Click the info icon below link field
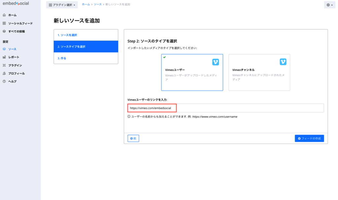This screenshot has width=338, height=200. coord(129,116)
